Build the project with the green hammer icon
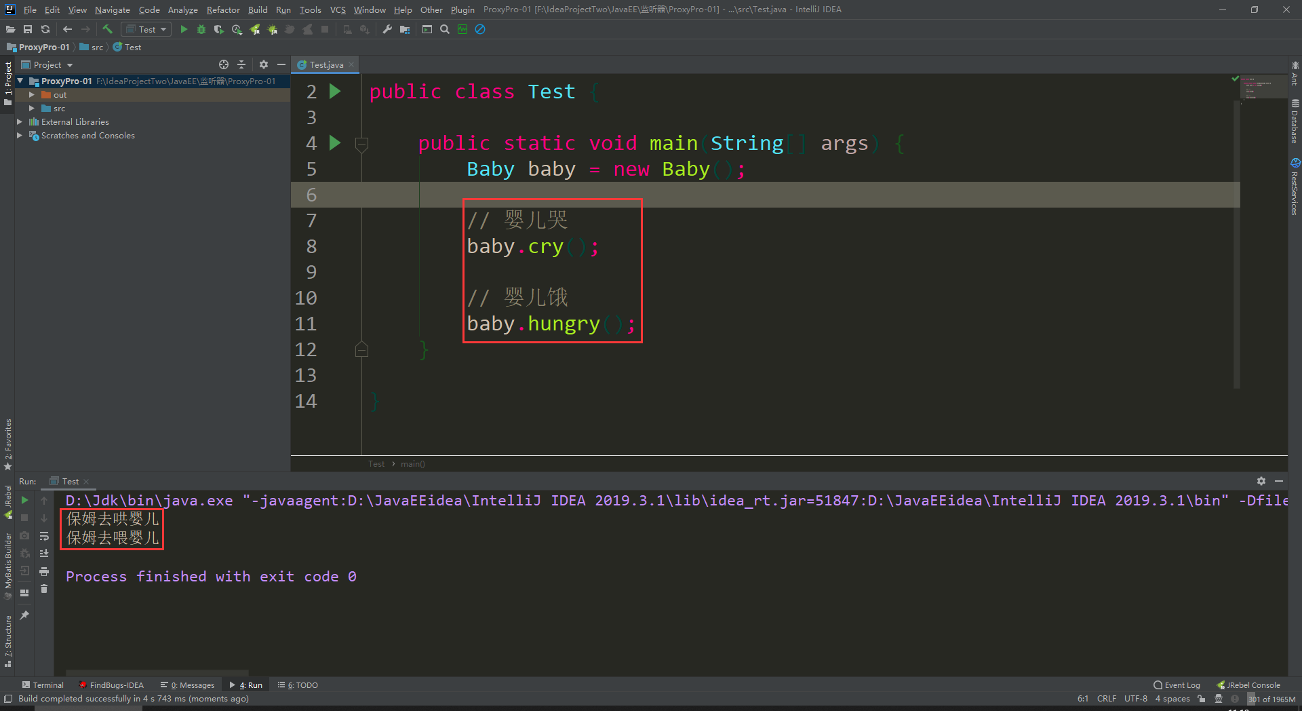 point(107,29)
